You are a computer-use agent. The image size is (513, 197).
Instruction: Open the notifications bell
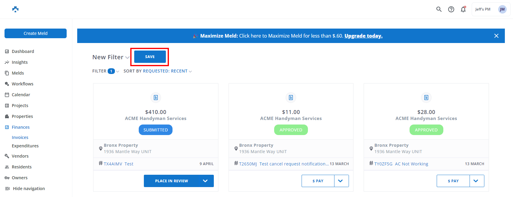click(x=463, y=9)
